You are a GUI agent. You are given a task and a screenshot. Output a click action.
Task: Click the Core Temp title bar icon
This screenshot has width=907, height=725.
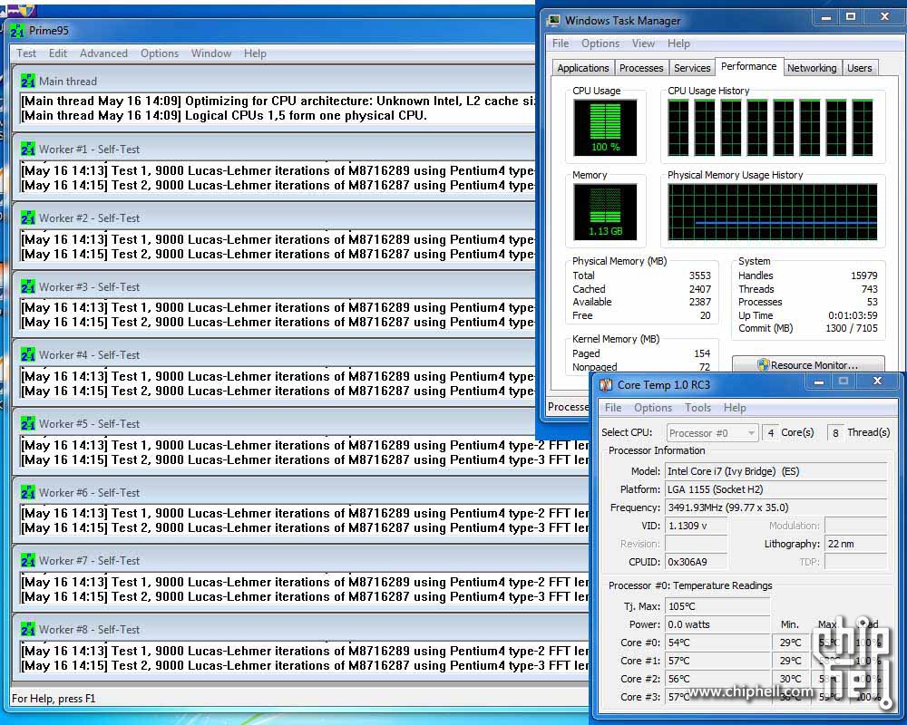tap(606, 384)
